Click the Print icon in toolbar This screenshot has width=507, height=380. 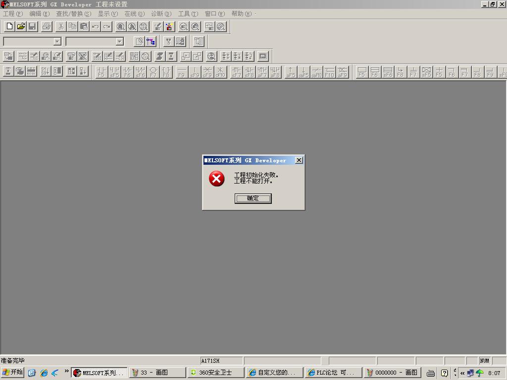point(47,27)
